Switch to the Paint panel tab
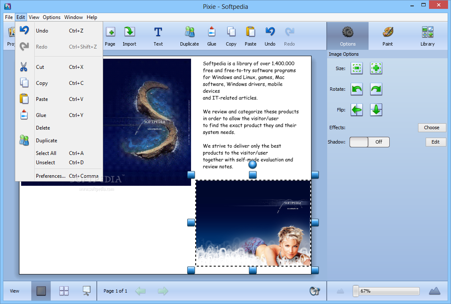451x304 pixels. pyautogui.click(x=388, y=36)
